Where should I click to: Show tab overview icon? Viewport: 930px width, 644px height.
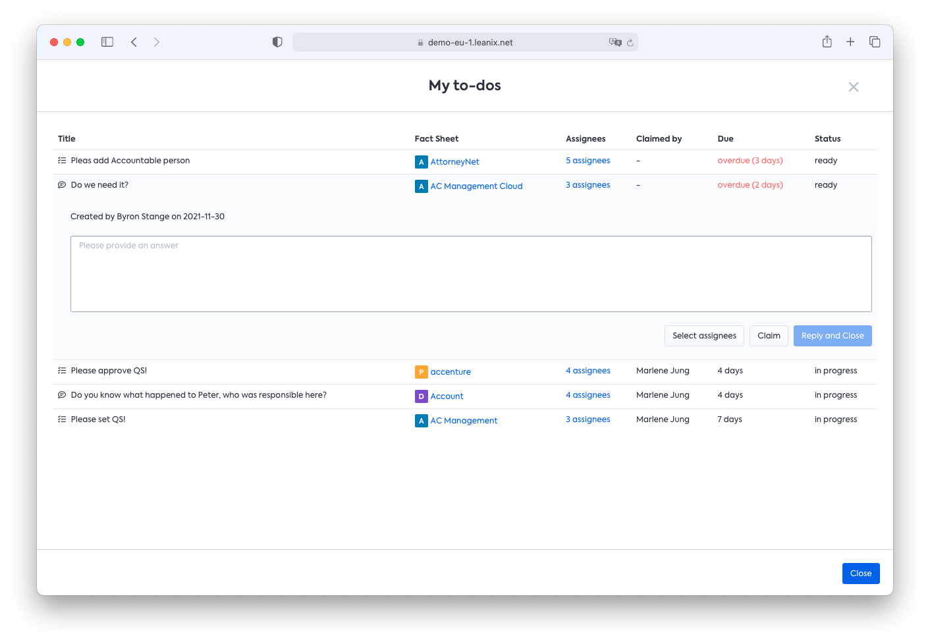point(875,42)
